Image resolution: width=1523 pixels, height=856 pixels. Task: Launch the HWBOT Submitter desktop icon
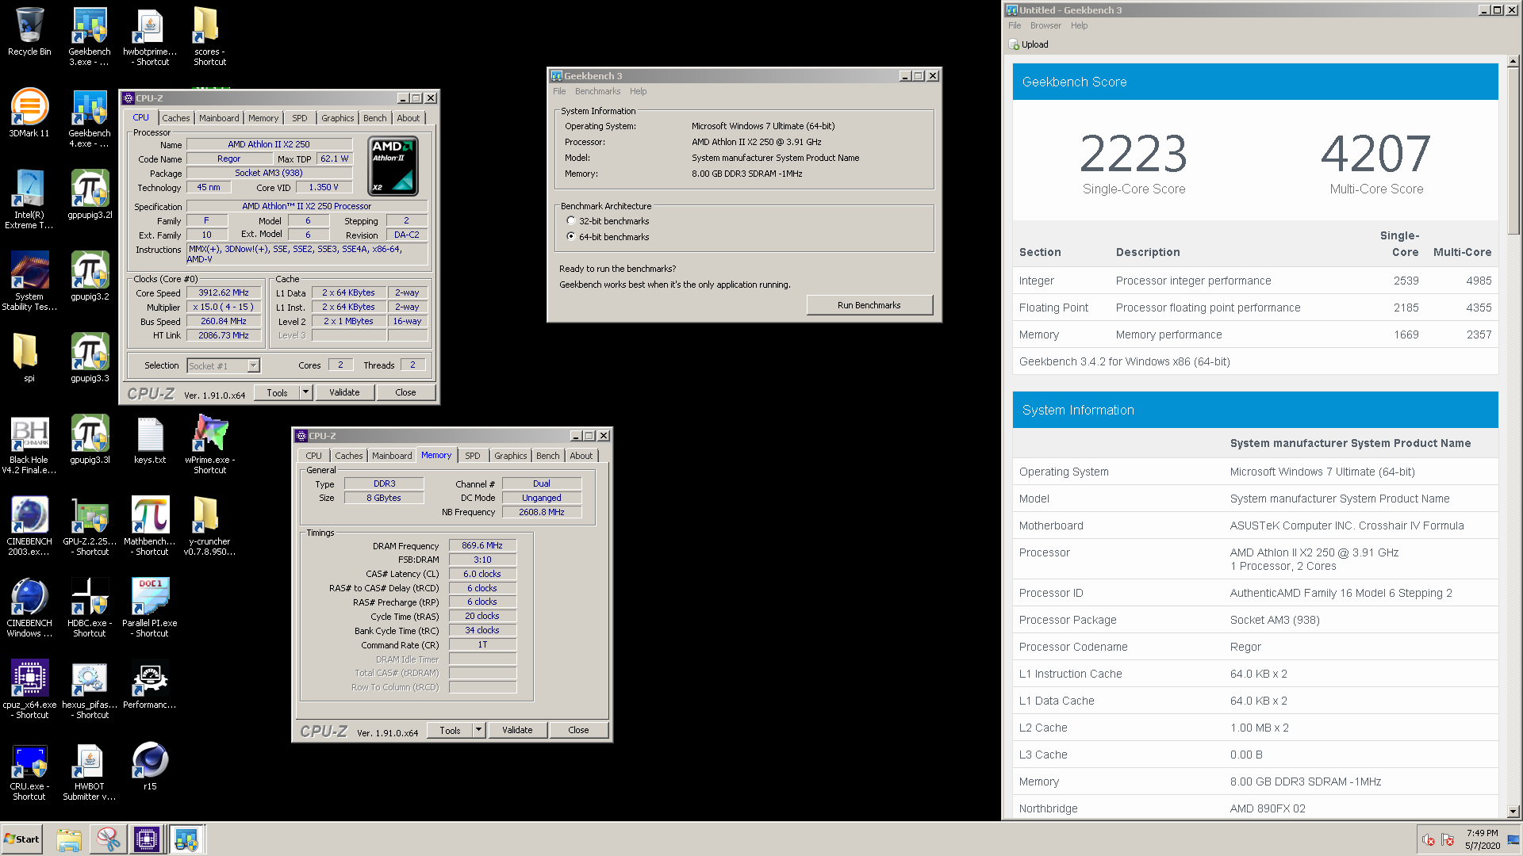(x=90, y=771)
